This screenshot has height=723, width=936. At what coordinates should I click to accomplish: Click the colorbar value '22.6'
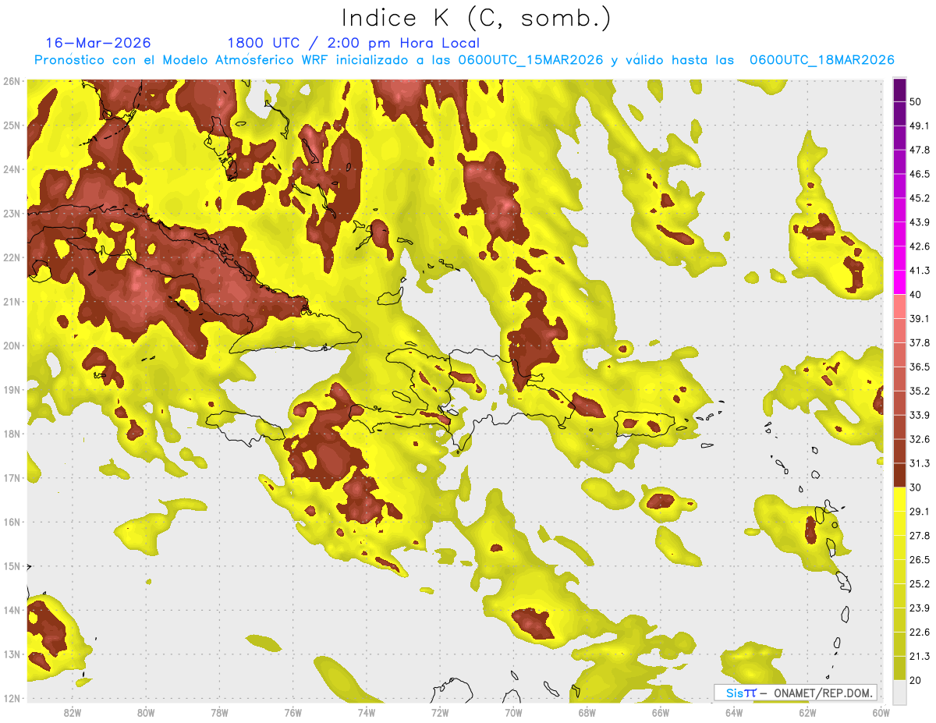(x=920, y=633)
